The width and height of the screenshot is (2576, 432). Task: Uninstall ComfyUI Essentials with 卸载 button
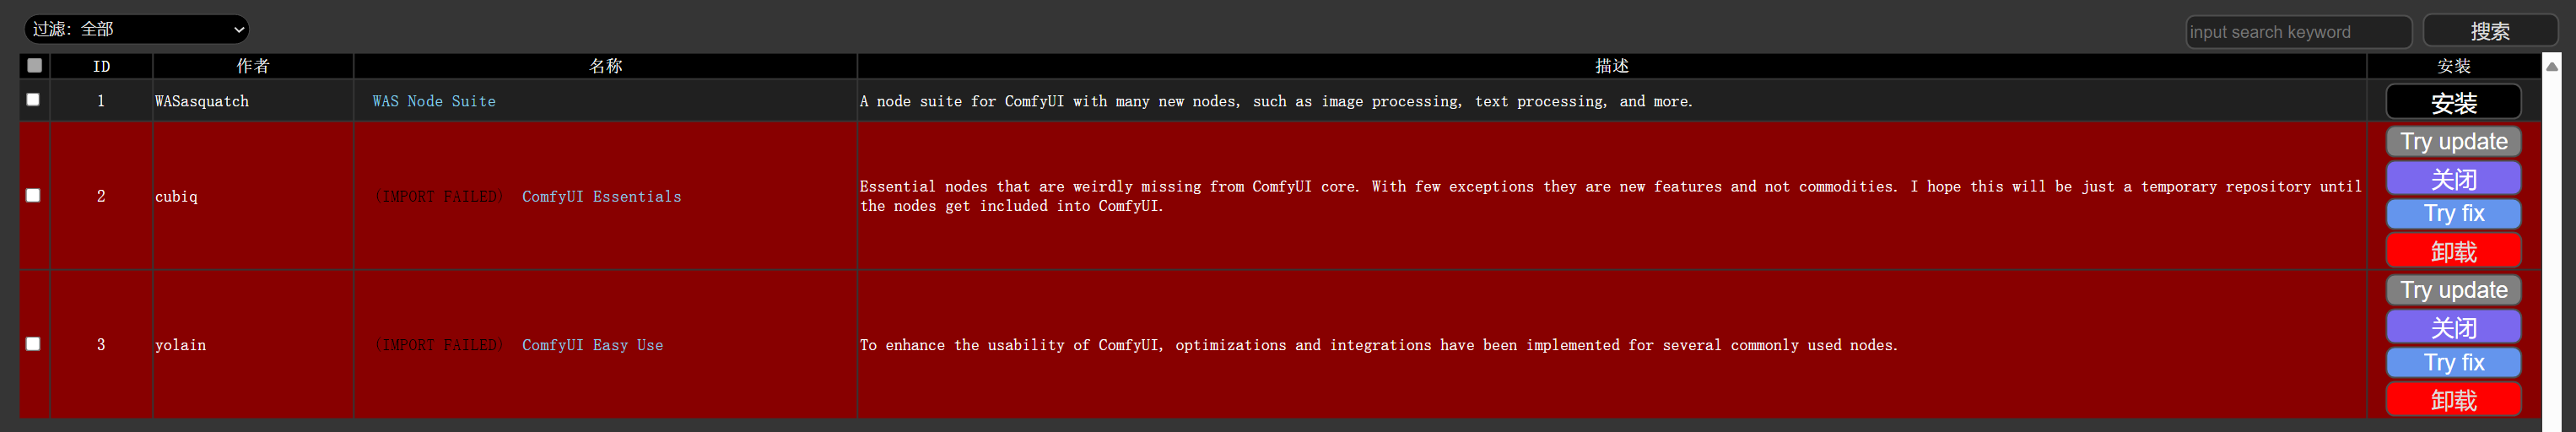pyautogui.click(x=2453, y=251)
